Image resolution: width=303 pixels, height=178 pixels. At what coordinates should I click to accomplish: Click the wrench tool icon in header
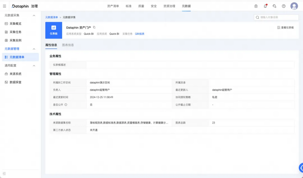(274, 6)
